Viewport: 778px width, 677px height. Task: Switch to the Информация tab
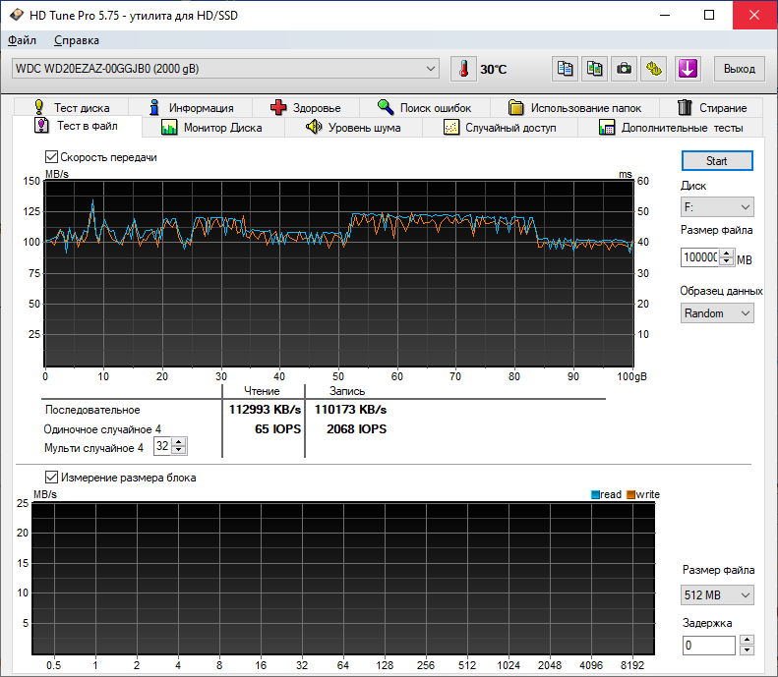[191, 107]
